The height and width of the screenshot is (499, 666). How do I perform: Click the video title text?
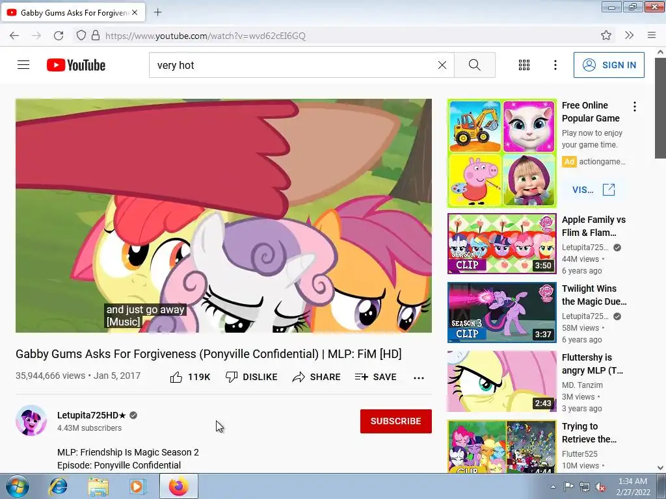pyautogui.click(x=209, y=354)
